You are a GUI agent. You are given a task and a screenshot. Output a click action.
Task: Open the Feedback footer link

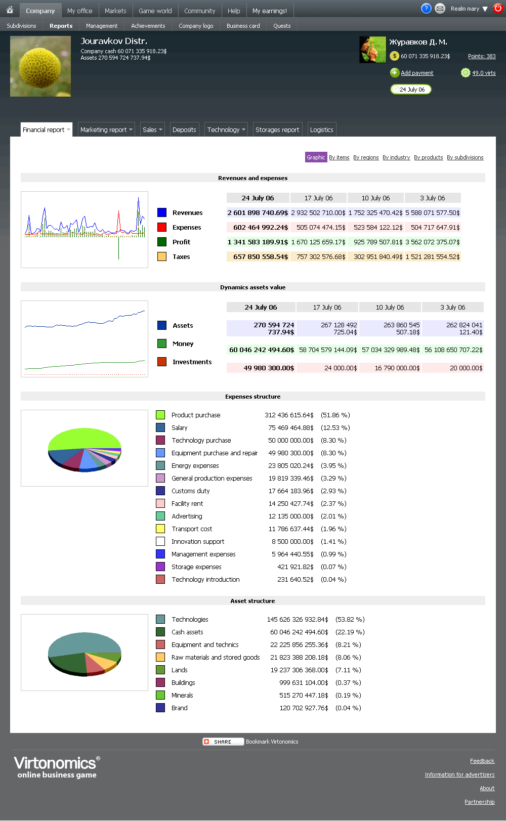tap(482, 761)
